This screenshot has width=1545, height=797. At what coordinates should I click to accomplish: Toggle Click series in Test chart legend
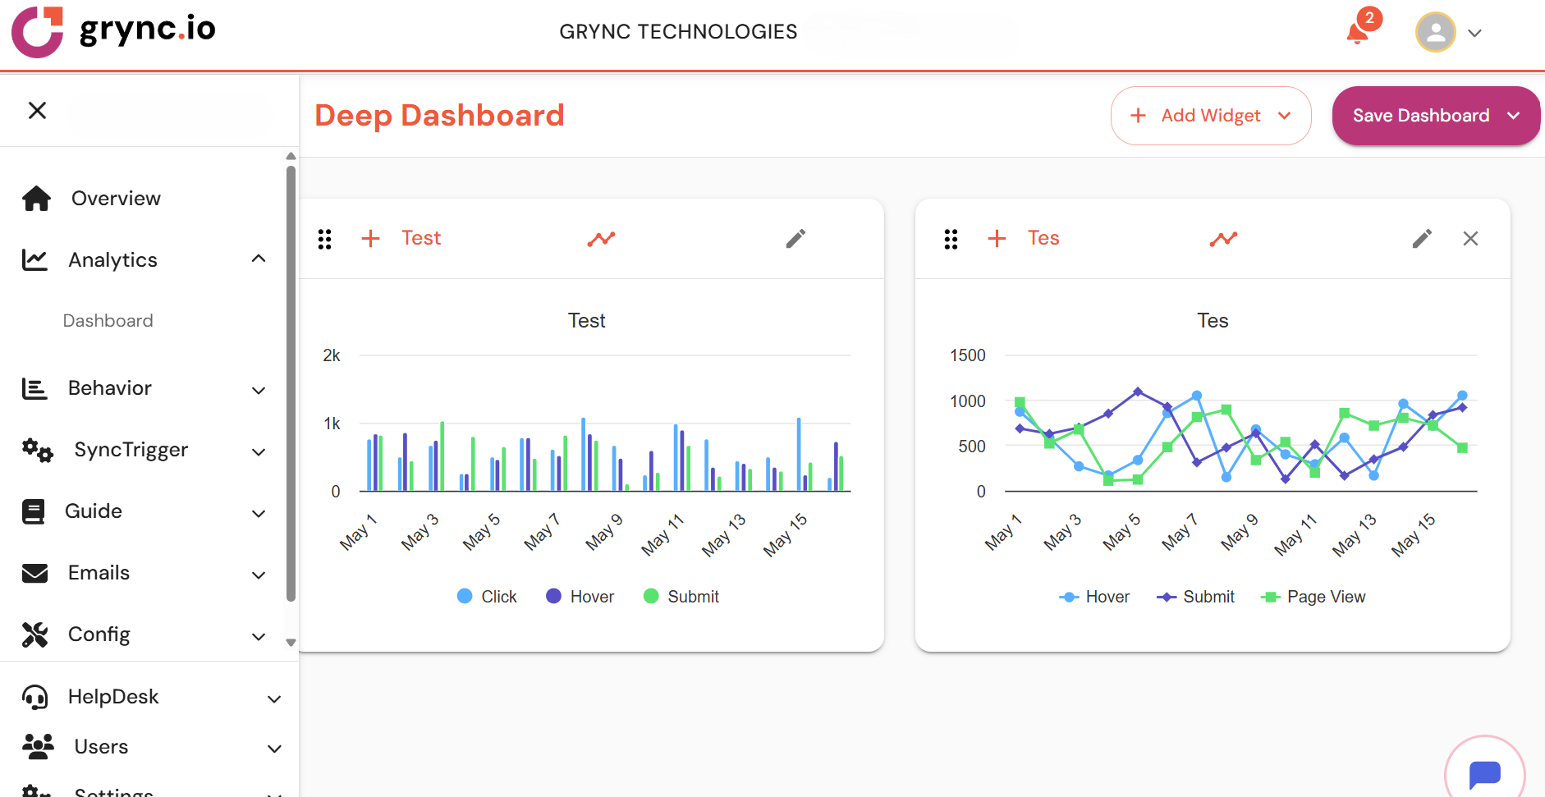click(x=487, y=597)
